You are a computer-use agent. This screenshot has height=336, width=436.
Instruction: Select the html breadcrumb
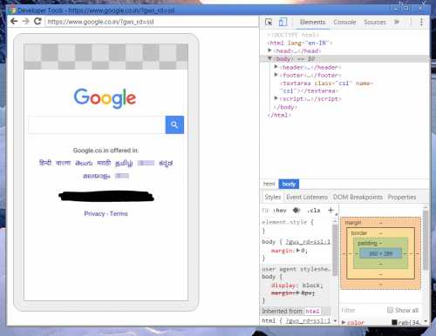[x=269, y=184]
